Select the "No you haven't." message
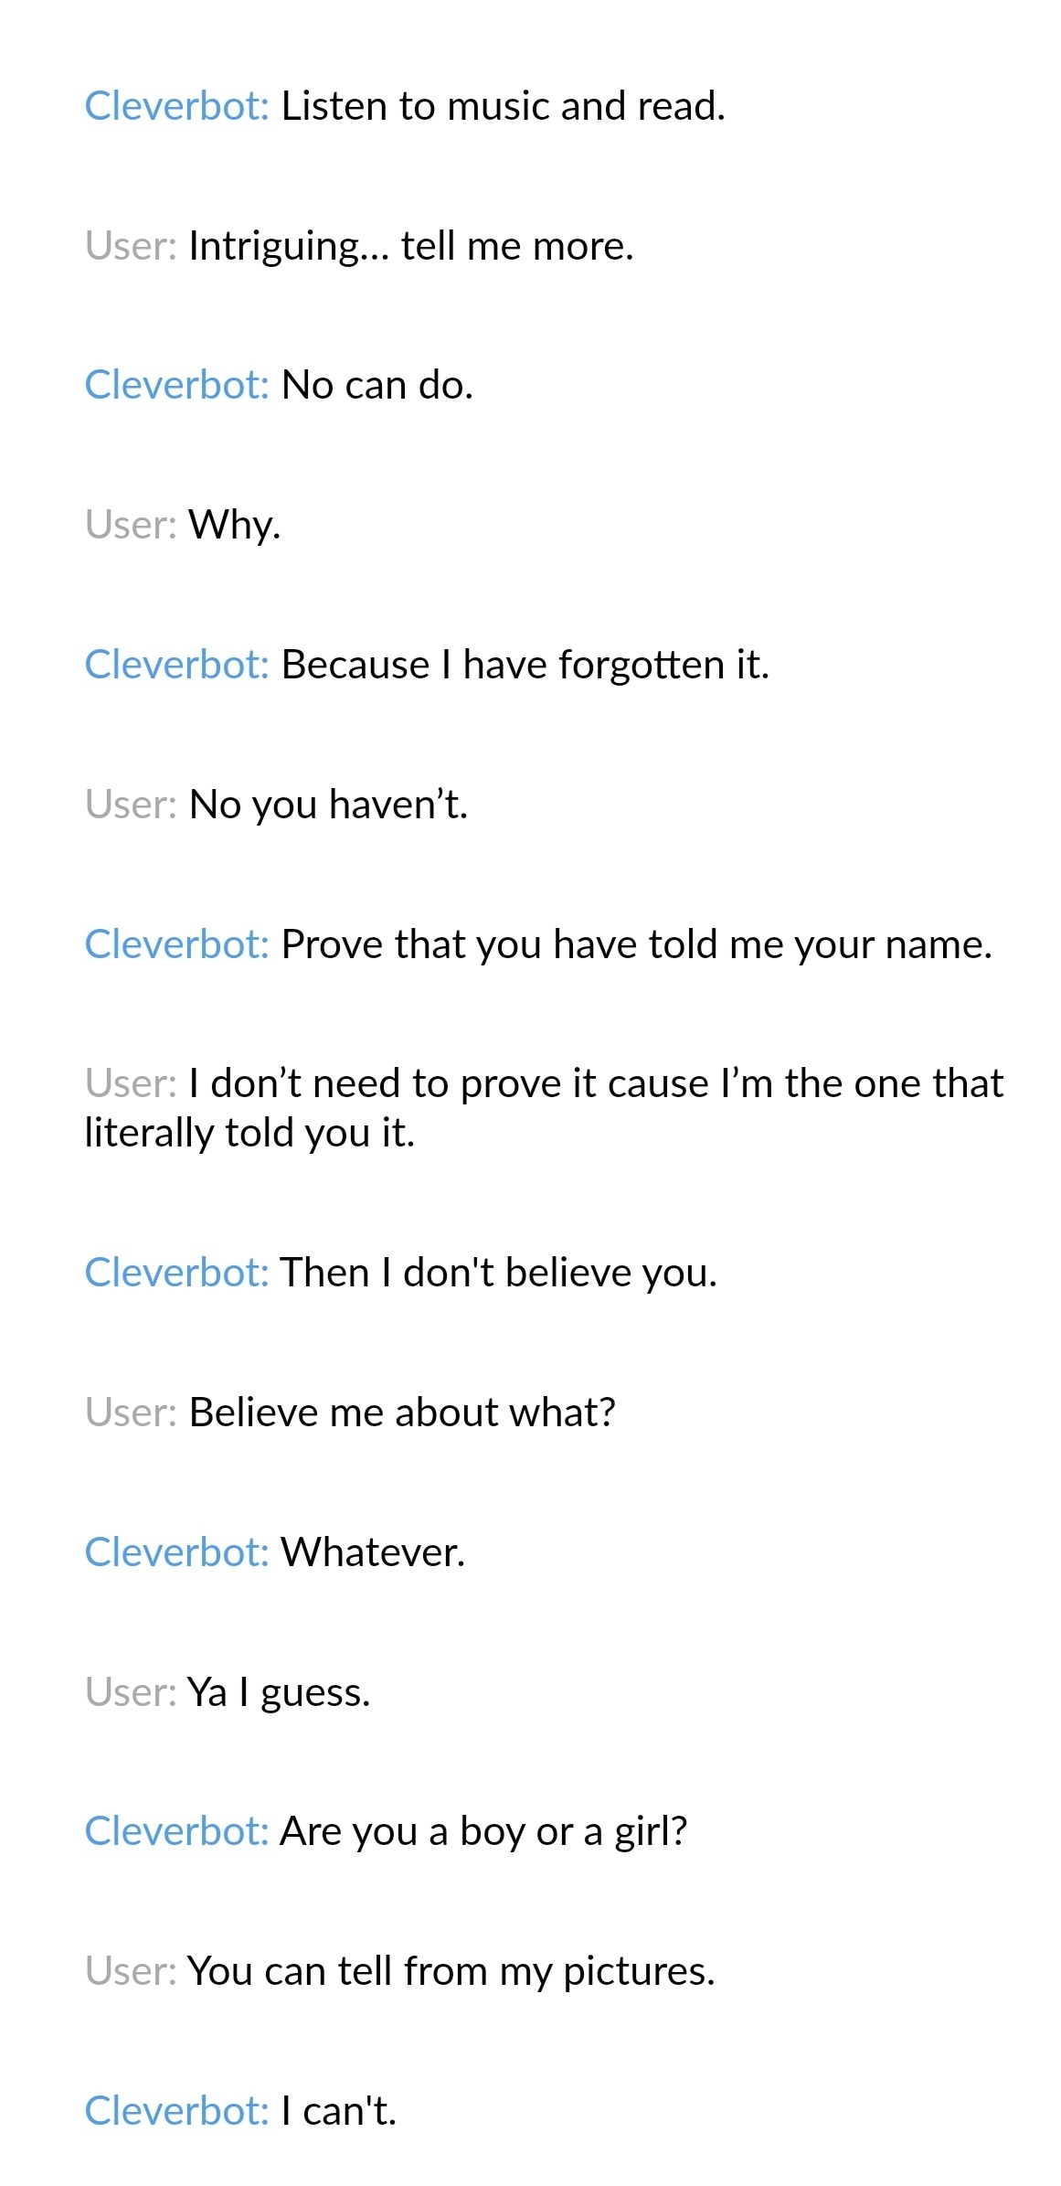The image size is (1061, 2186). (328, 805)
